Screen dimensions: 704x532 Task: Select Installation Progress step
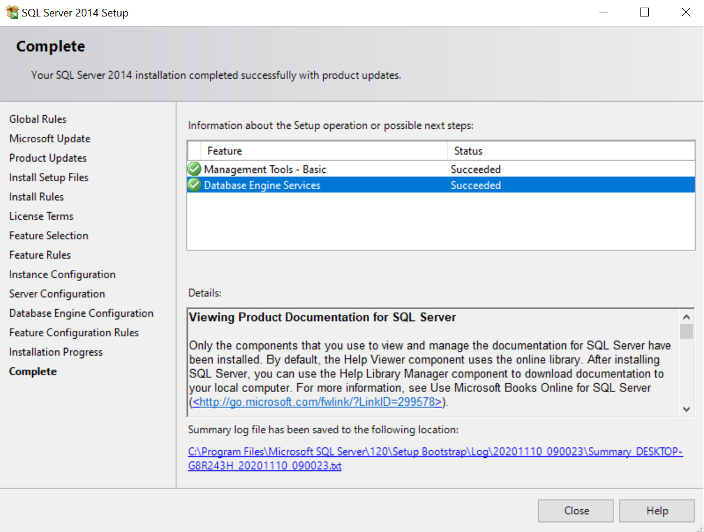pos(56,352)
